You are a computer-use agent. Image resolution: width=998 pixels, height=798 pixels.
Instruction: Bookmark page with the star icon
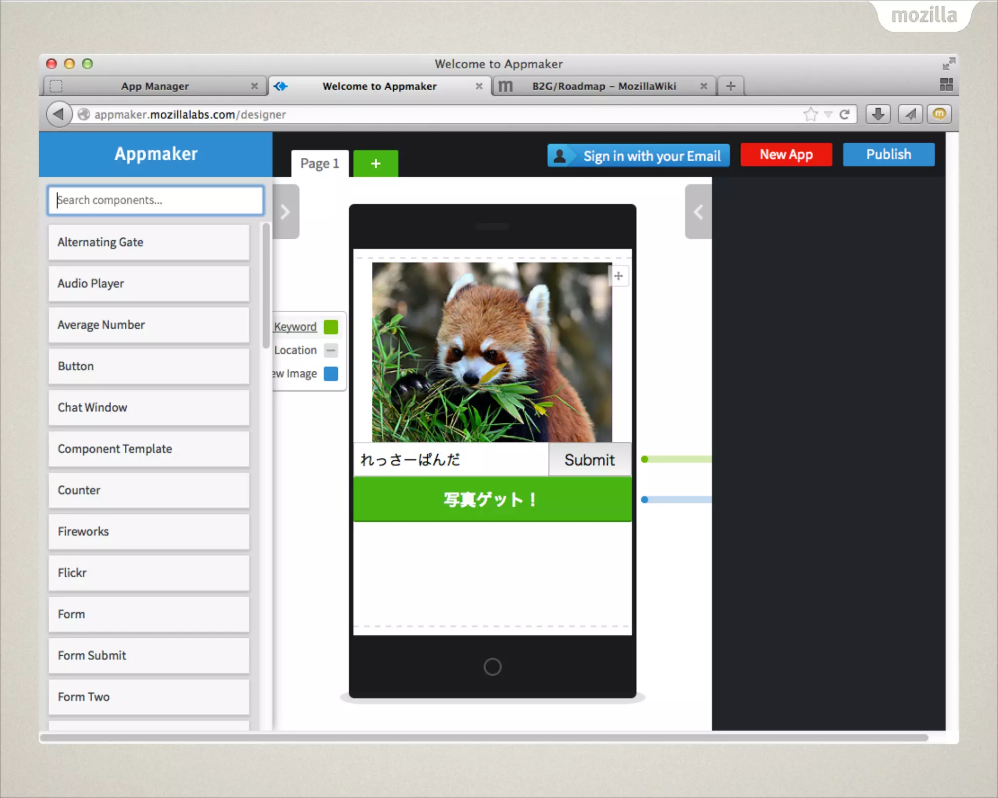pos(810,114)
